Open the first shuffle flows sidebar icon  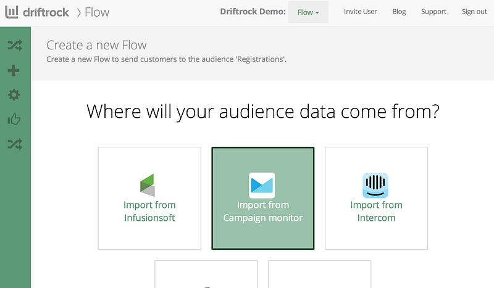tap(15, 45)
